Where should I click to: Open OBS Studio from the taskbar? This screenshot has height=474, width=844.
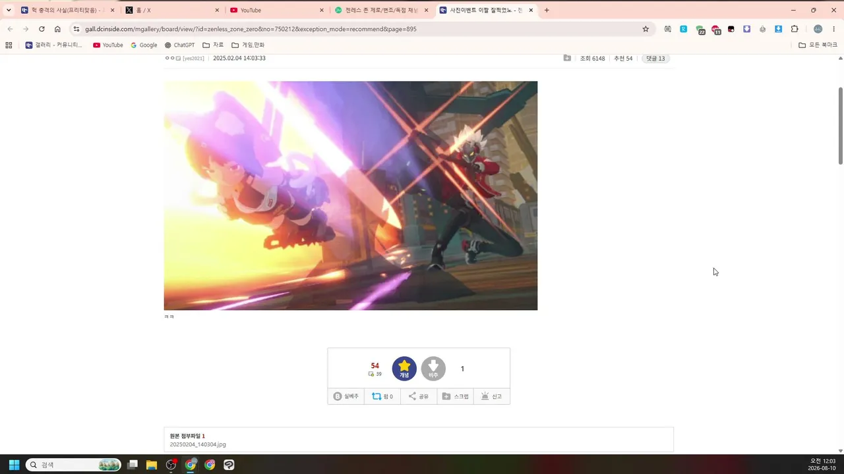coord(171,465)
